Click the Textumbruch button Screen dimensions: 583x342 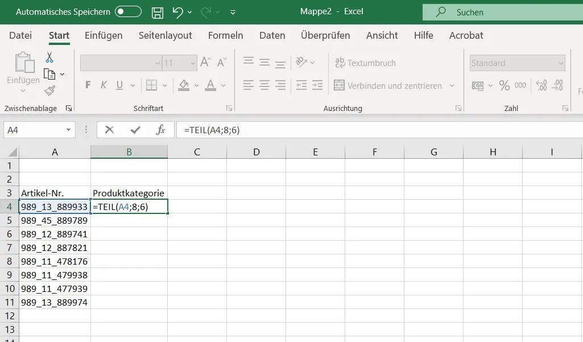tap(365, 63)
